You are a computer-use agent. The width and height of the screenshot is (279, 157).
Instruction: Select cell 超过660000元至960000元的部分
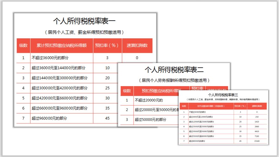pyautogui.click(x=60, y=108)
